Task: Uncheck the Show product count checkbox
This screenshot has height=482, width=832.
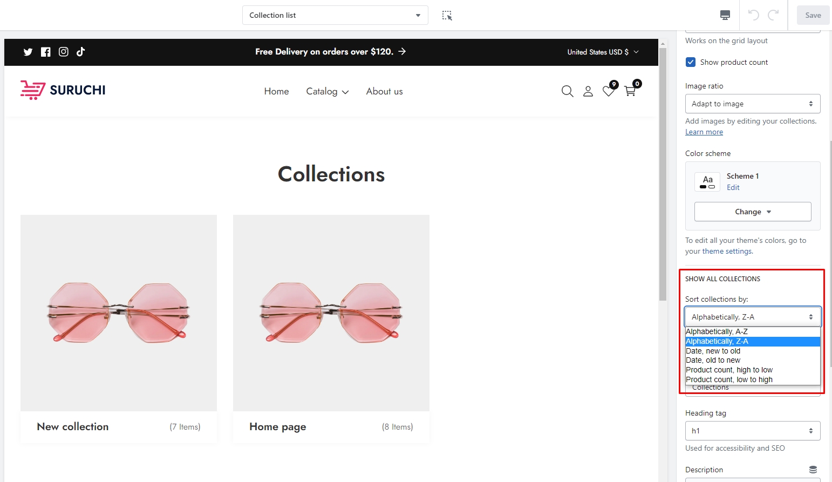Action: [x=691, y=62]
